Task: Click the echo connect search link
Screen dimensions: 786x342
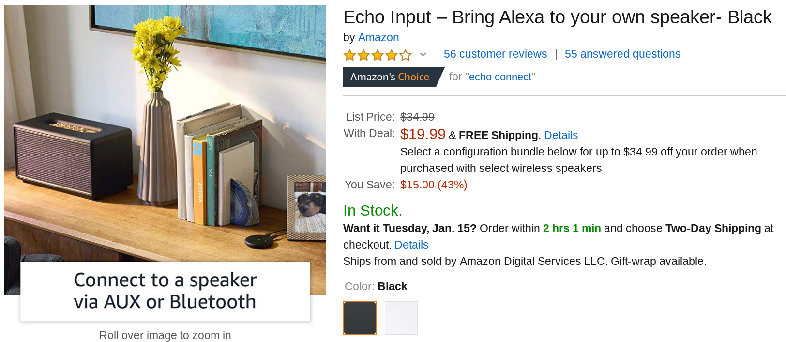Action: point(500,77)
